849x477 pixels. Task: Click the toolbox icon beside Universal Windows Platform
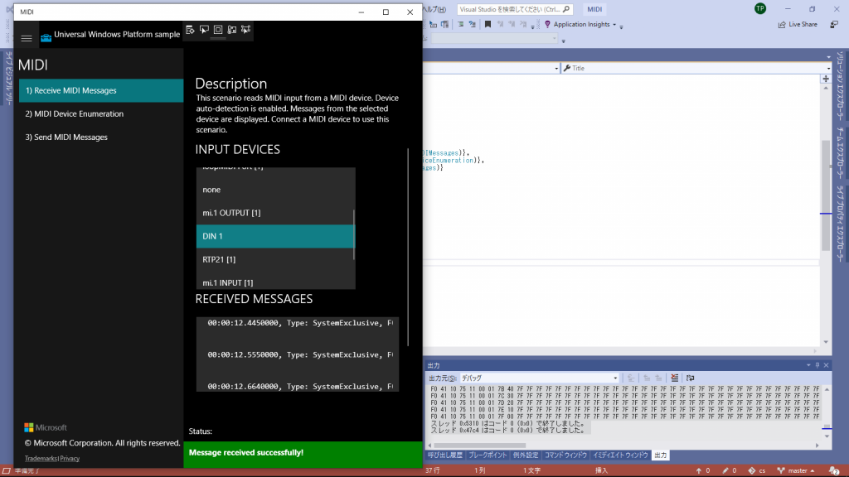46,37
